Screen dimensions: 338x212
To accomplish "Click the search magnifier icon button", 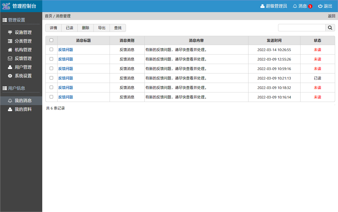I will point(330,28).
